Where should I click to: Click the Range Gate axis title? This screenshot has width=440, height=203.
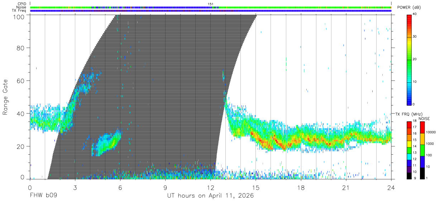tap(5, 97)
